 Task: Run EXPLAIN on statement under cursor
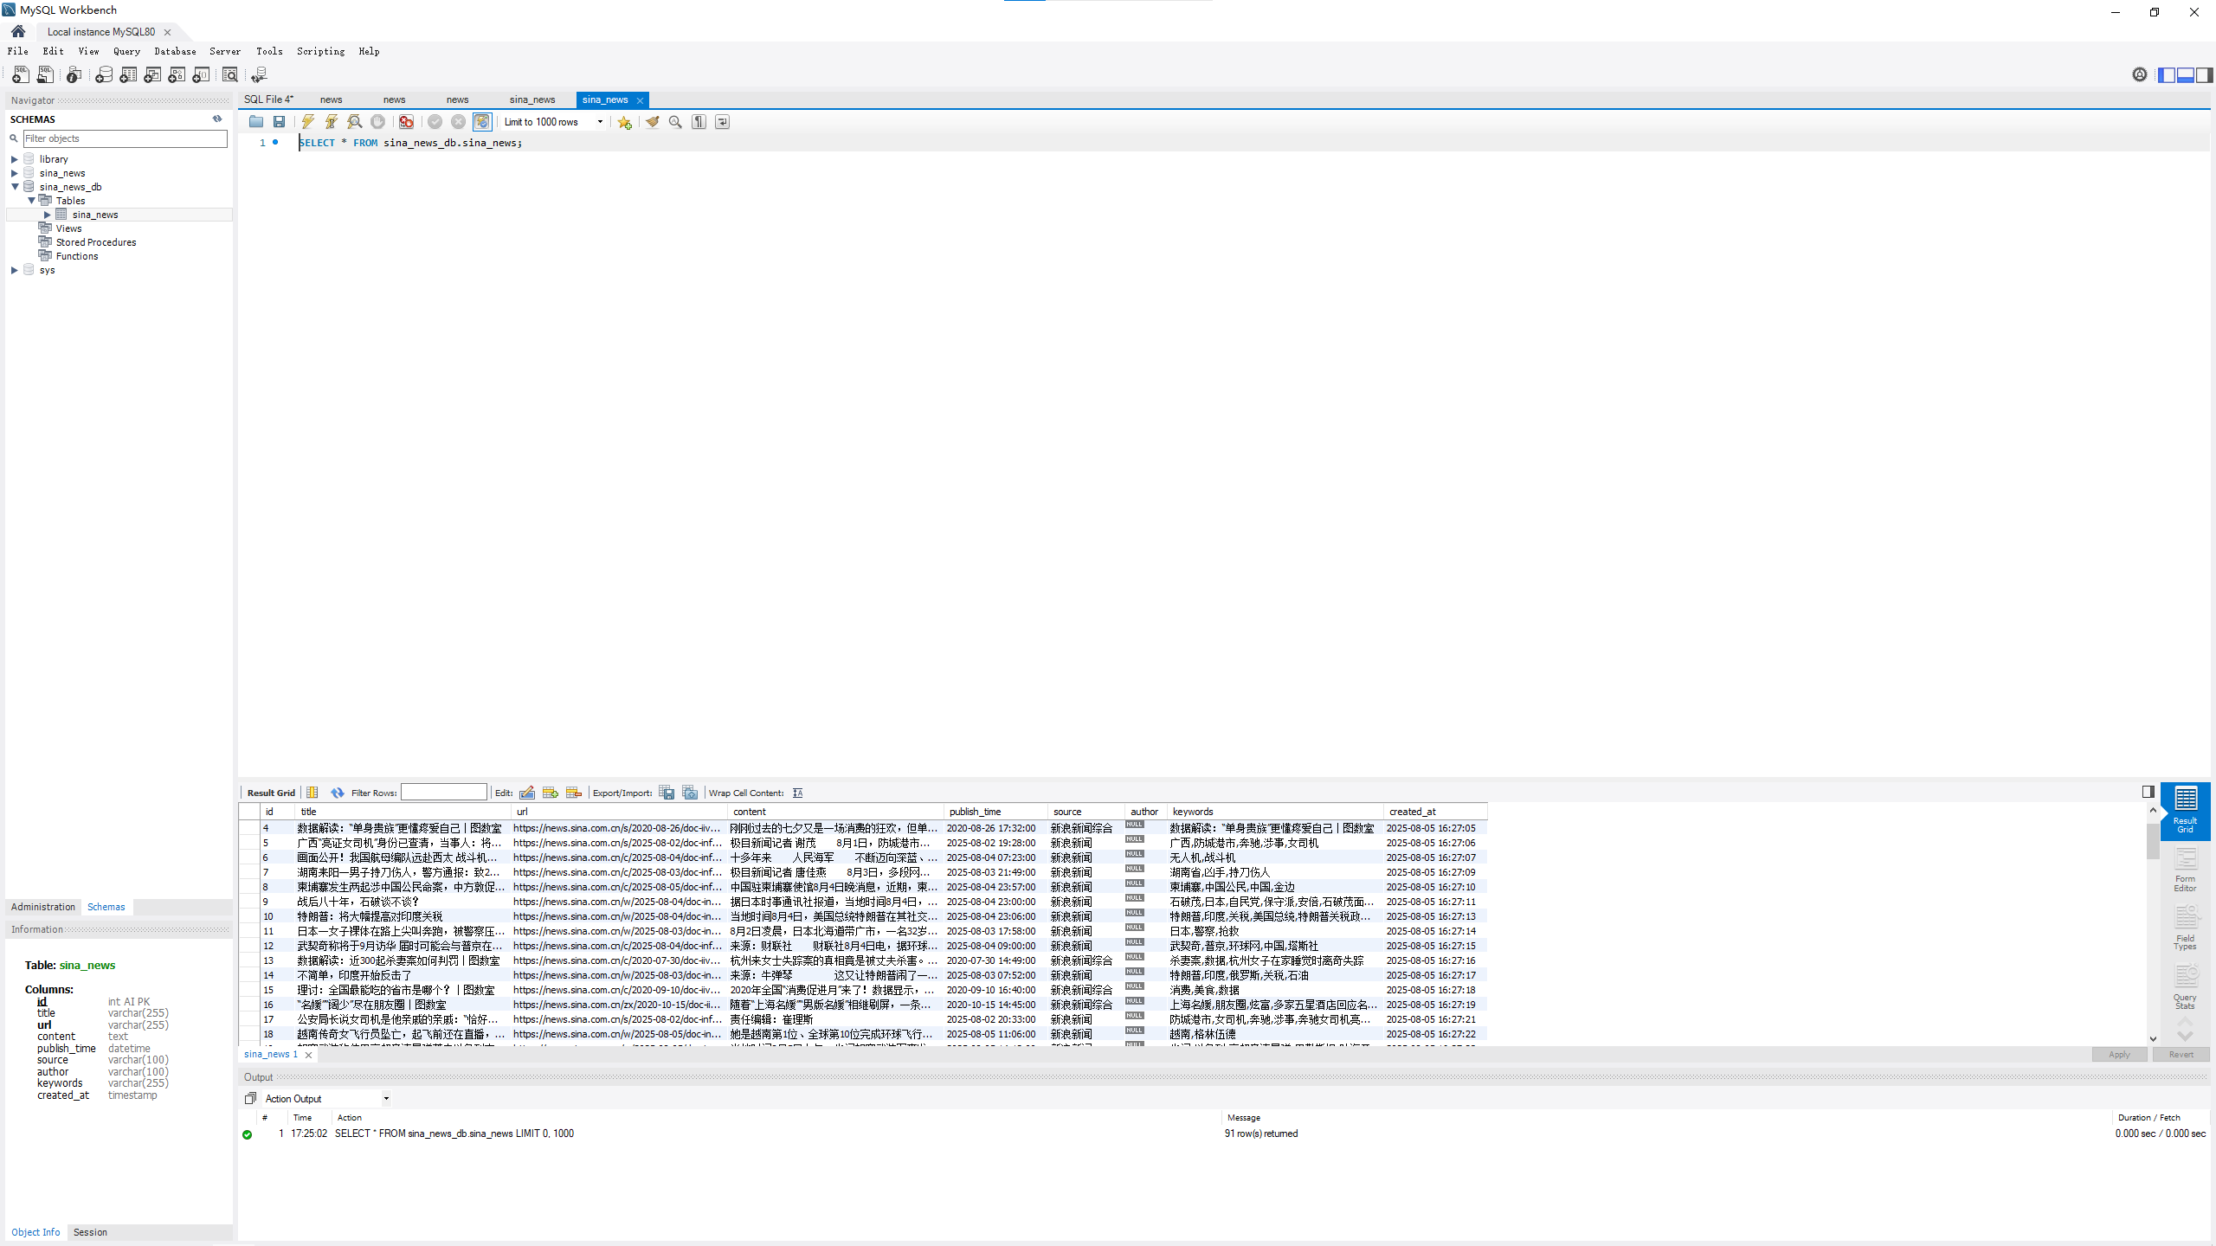point(355,122)
